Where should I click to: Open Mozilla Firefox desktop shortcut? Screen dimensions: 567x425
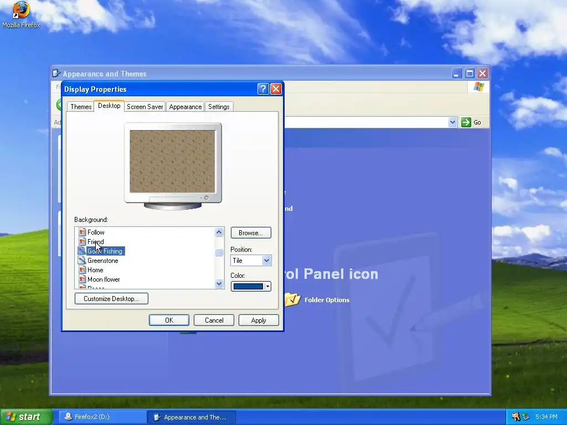coord(21,15)
